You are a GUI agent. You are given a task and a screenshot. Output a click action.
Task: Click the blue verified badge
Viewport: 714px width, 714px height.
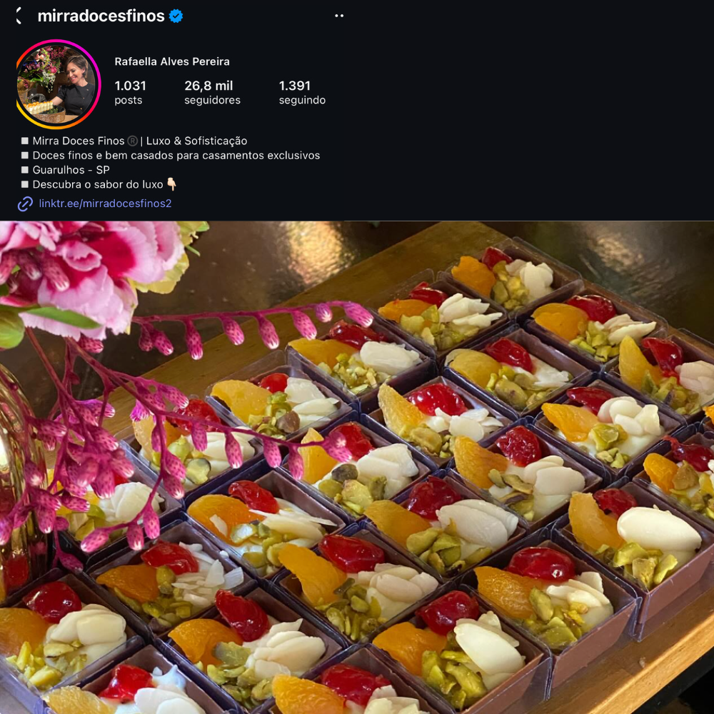click(176, 16)
